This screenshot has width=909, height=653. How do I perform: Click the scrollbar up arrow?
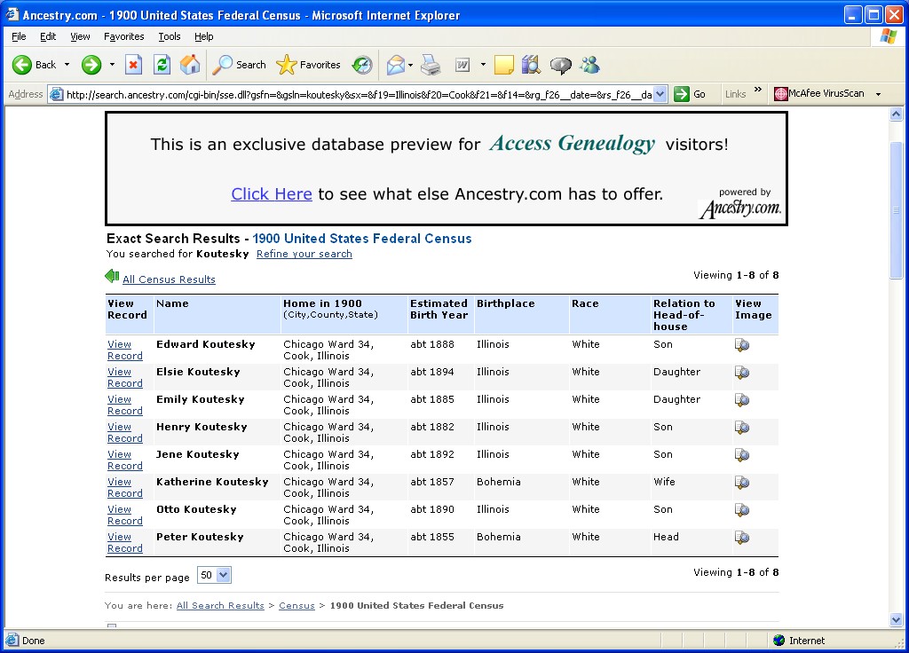click(x=897, y=114)
